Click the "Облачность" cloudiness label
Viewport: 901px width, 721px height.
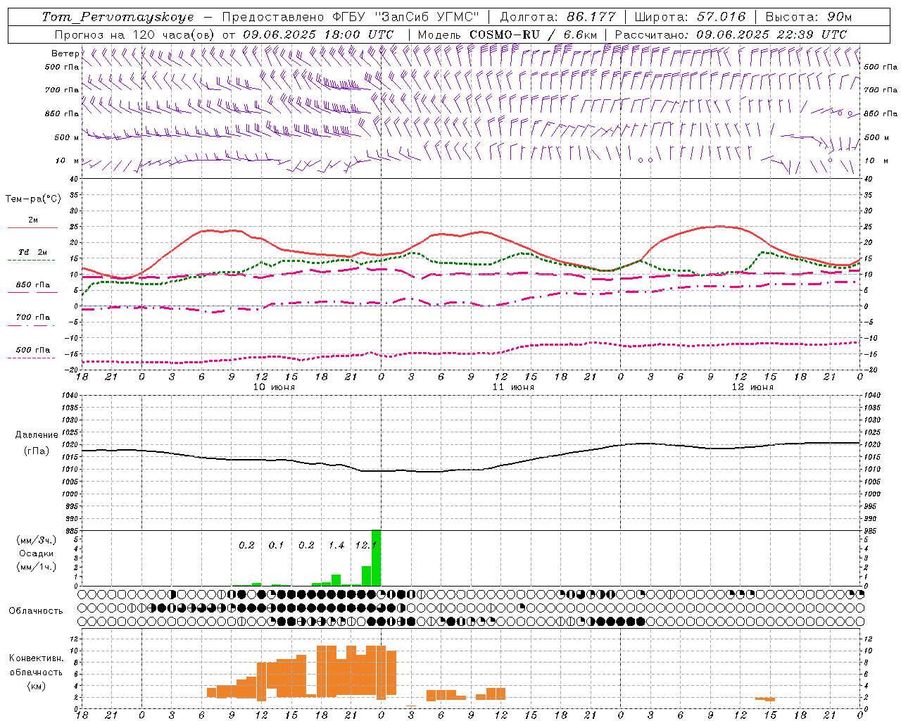pyautogui.click(x=36, y=611)
